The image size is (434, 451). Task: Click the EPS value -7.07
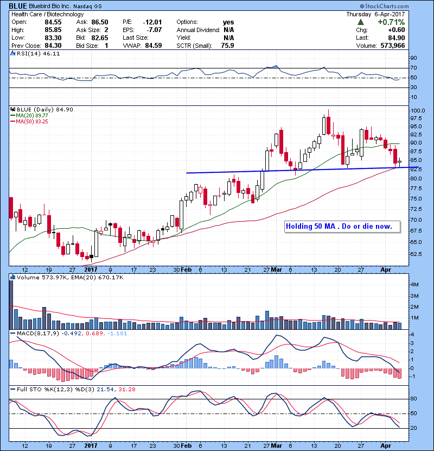tap(154, 30)
